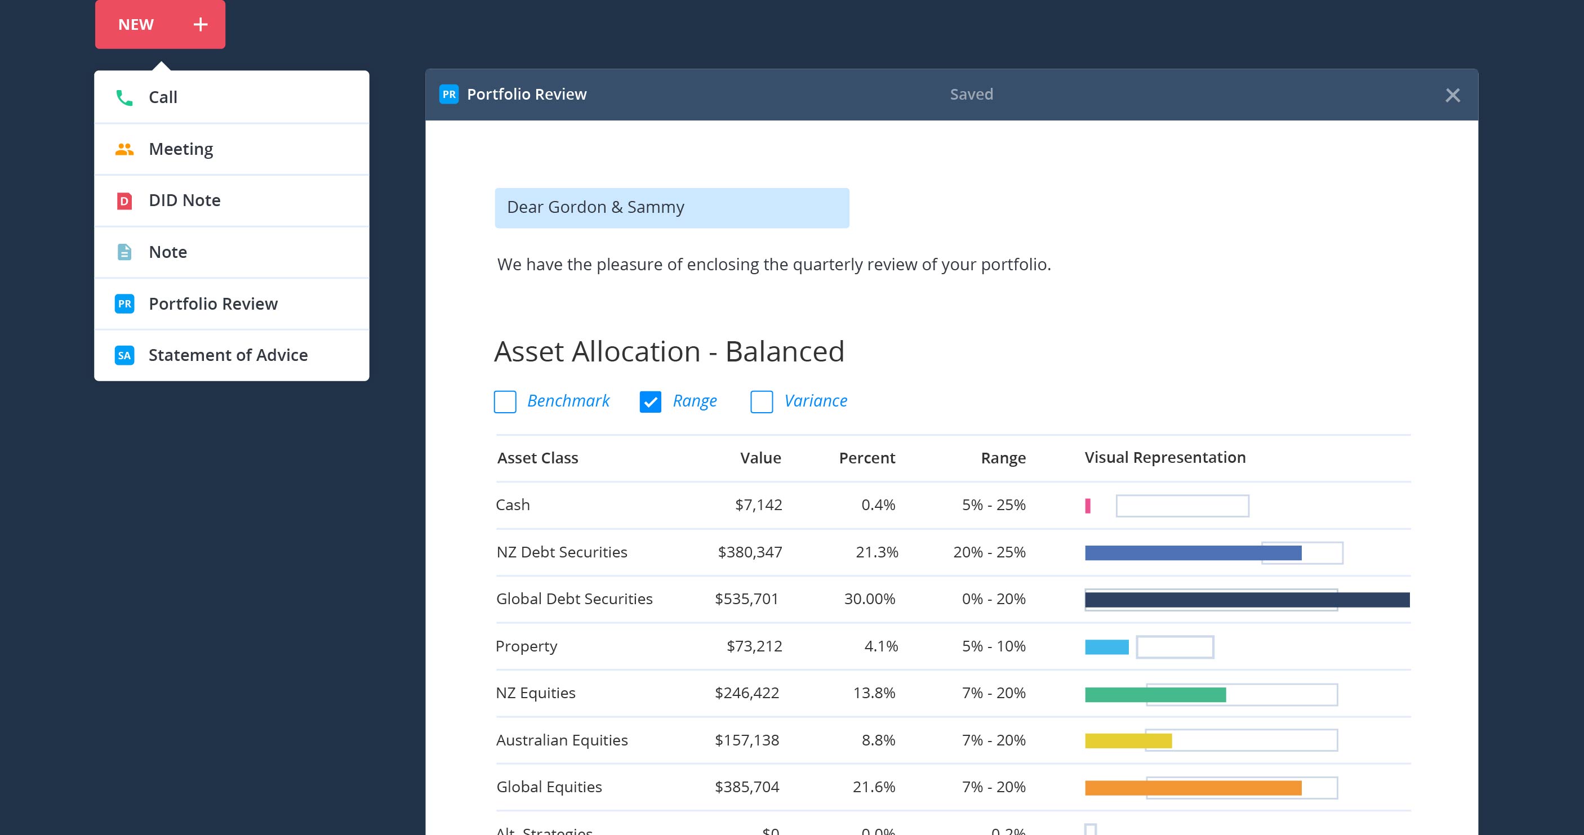Image resolution: width=1584 pixels, height=835 pixels.
Task: Click the SA Statement of Advice icon
Action: point(124,355)
